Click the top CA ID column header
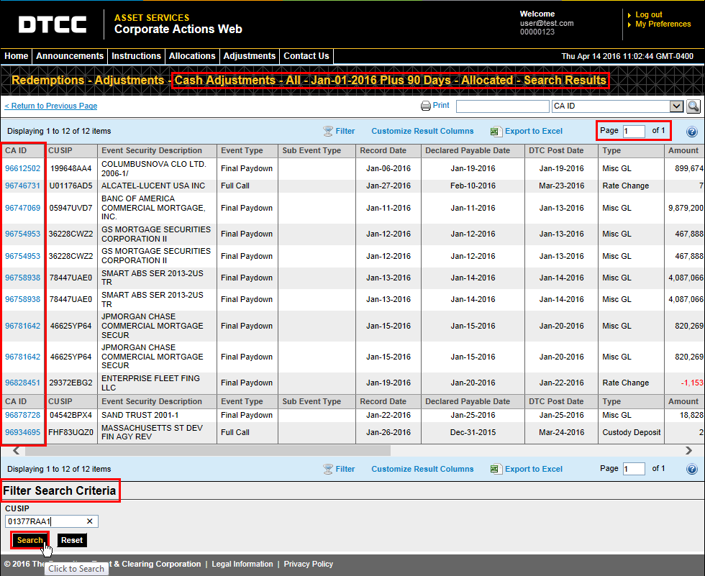Viewport: 705px width, 576px height. (22, 150)
